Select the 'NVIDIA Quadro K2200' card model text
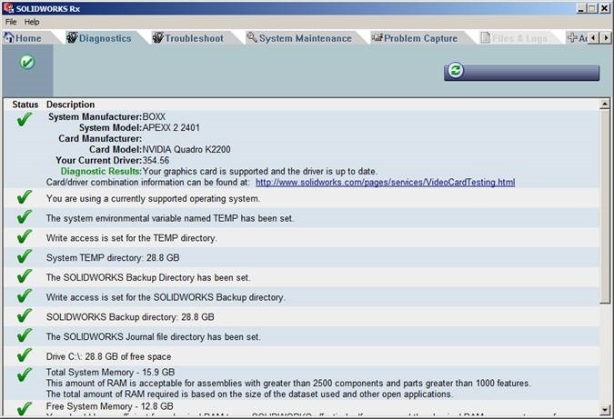614x419 pixels. pos(186,149)
